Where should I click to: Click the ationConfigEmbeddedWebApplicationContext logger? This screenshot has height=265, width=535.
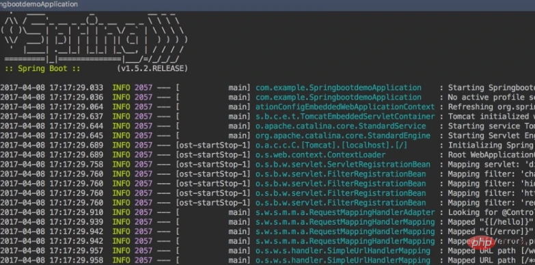[345, 107]
